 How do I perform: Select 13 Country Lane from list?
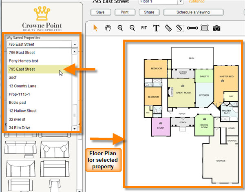(23, 86)
